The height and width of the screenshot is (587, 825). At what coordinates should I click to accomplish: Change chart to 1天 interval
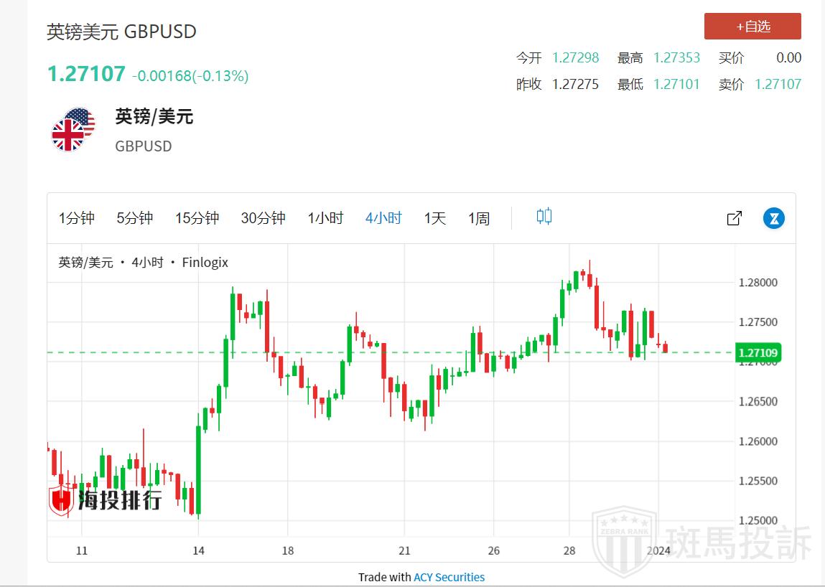click(434, 218)
